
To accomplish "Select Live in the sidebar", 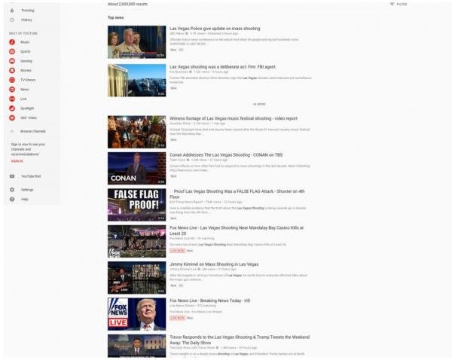I will [x=23, y=99].
